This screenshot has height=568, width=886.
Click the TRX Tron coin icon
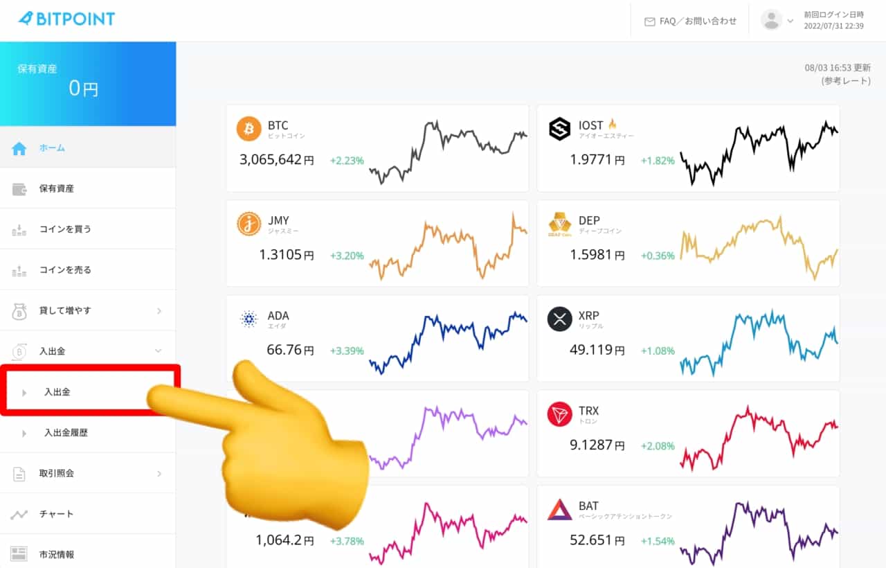click(x=559, y=414)
